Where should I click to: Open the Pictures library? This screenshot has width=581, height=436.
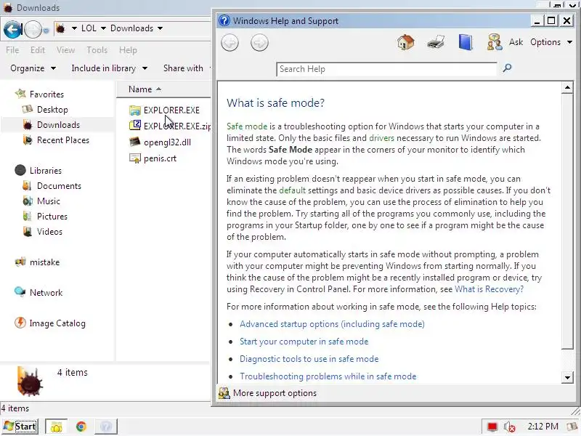(x=52, y=216)
